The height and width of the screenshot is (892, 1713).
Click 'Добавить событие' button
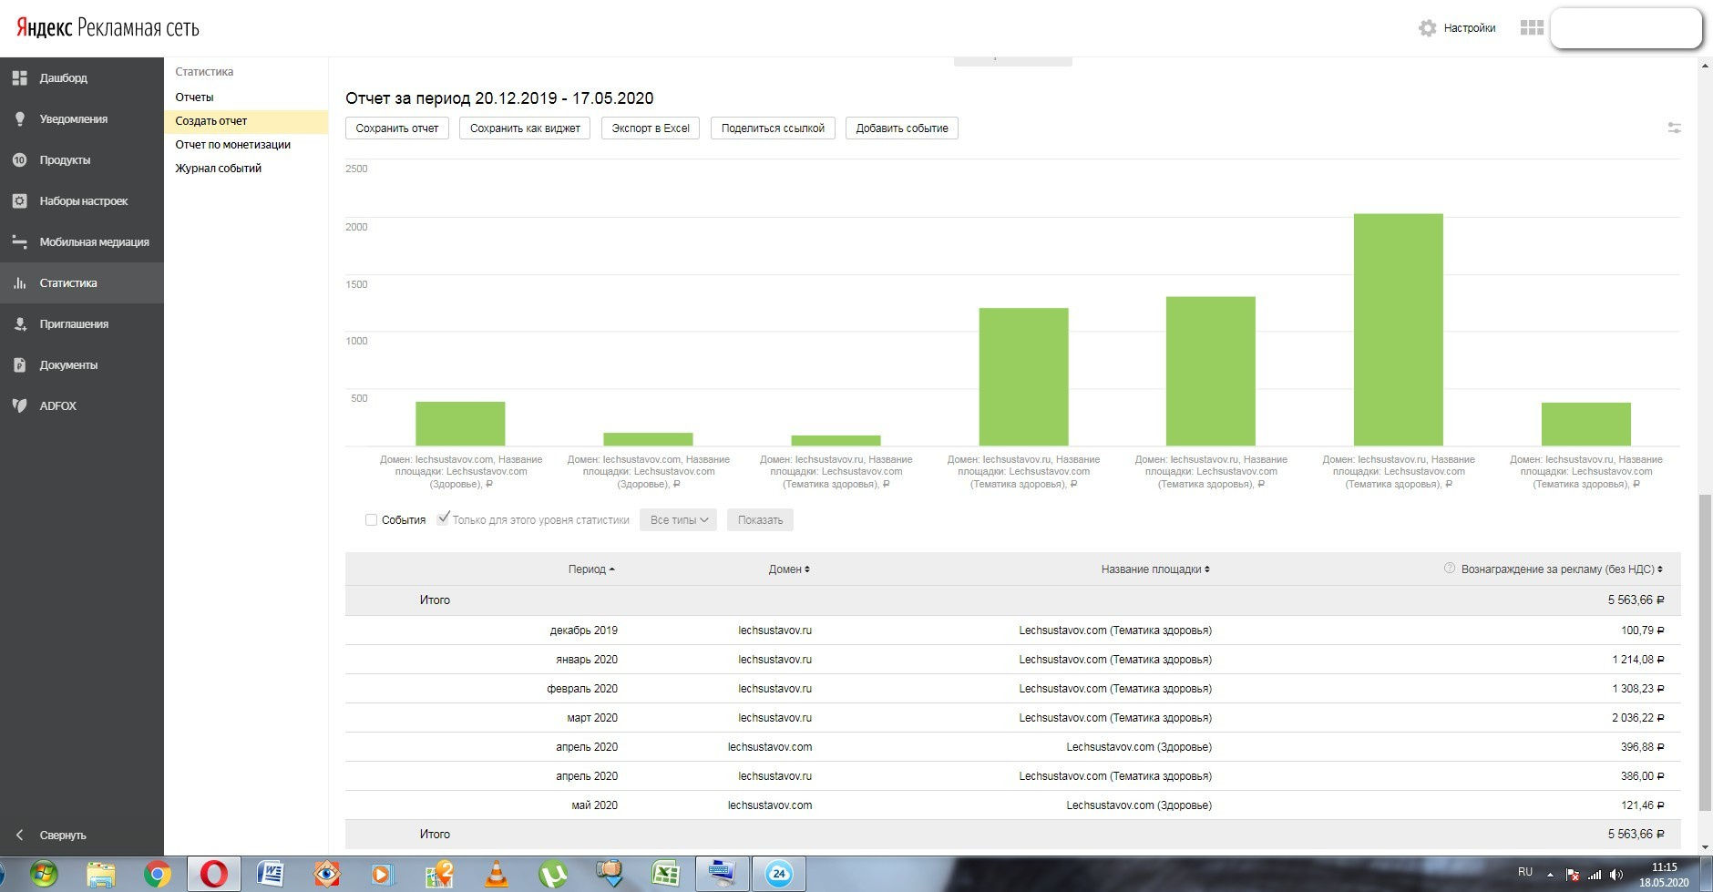(x=902, y=128)
